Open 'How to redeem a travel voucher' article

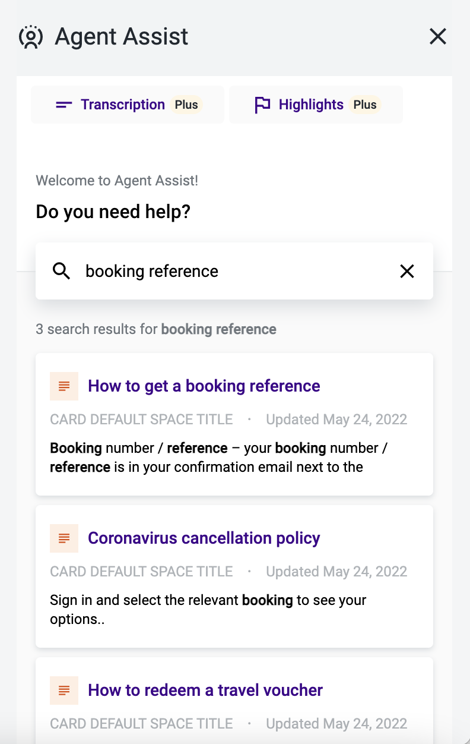pos(205,690)
